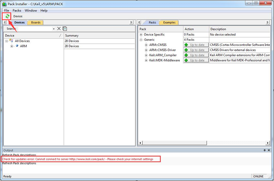This screenshot has width=274, height=181.
Task: Click the Ready status bar text
Action: [7, 176]
